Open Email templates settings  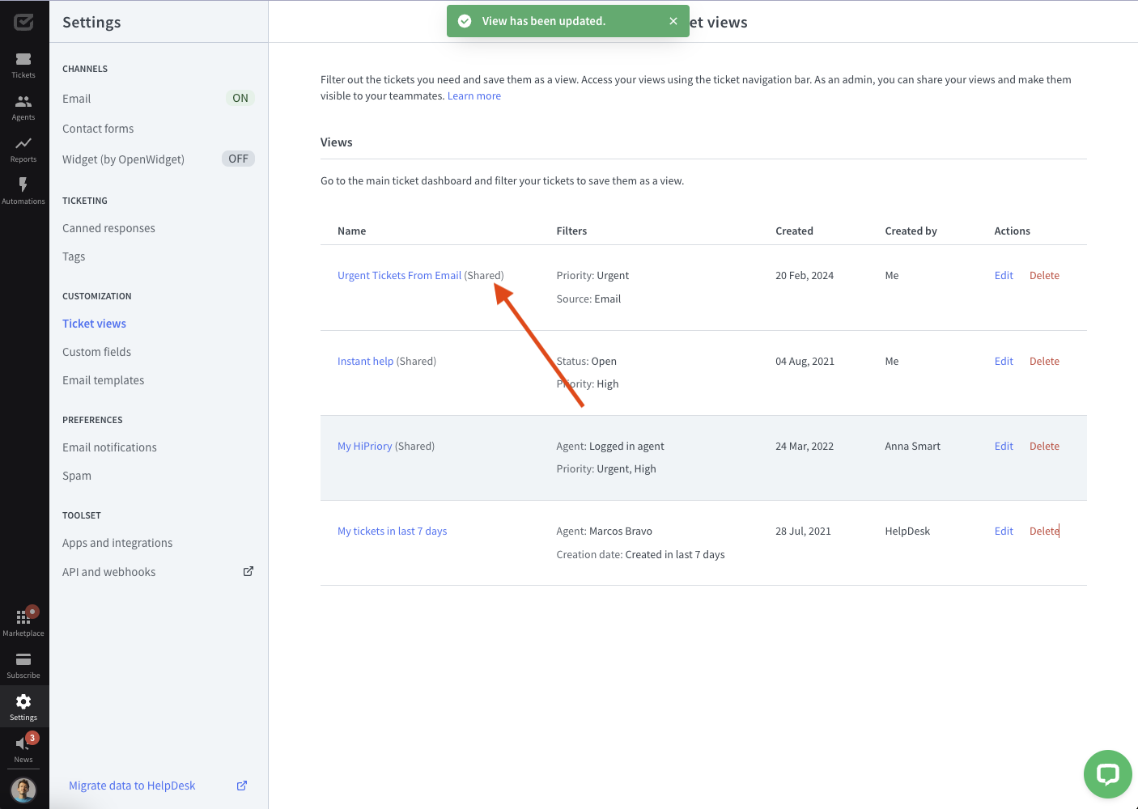tap(103, 380)
